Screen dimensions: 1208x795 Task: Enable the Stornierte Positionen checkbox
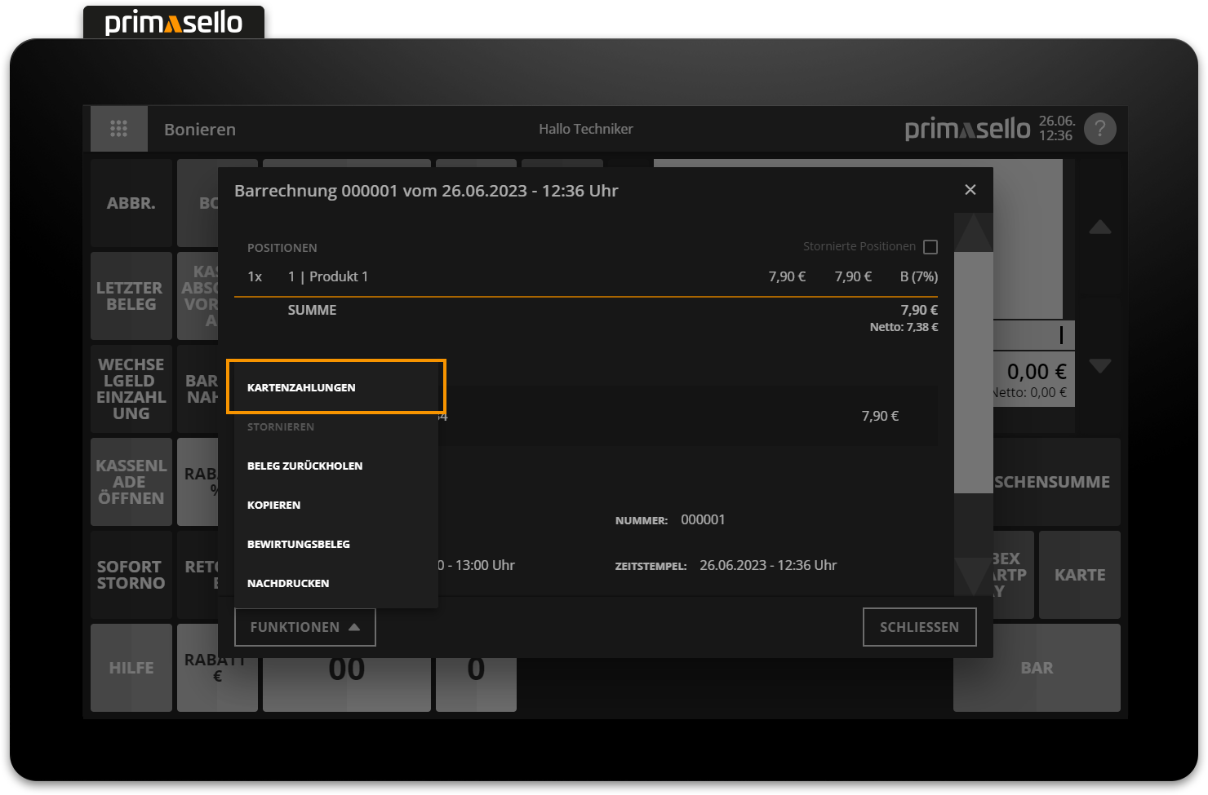[x=931, y=245]
